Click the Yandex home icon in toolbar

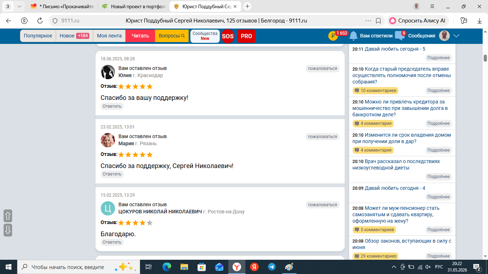click(x=24, y=21)
